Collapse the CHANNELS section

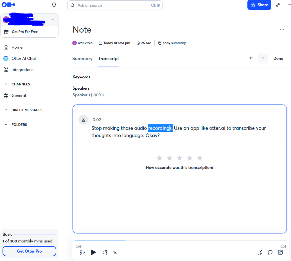click(x=6, y=84)
